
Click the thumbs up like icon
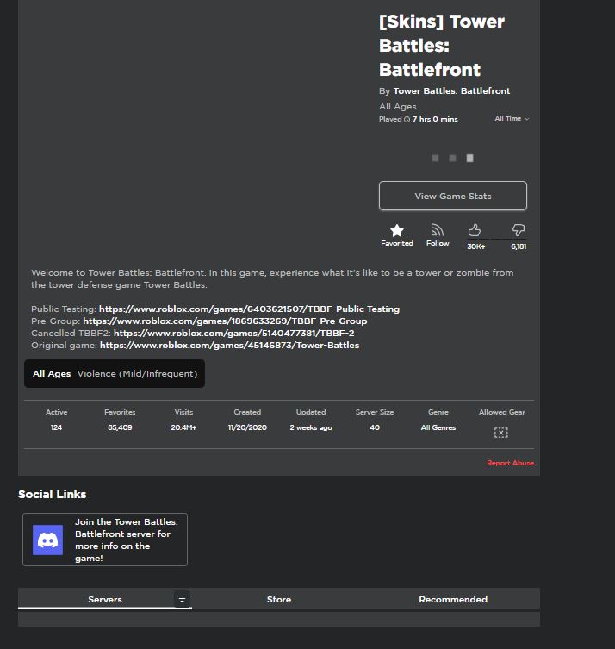pyautogui.click(x=474, y=230)
